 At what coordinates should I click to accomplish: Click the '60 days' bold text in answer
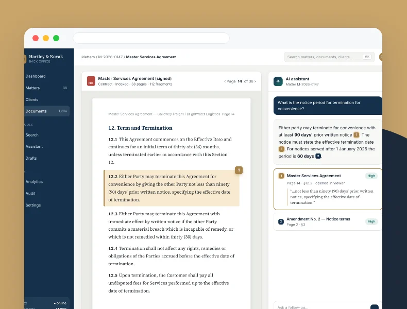[306, 156]
